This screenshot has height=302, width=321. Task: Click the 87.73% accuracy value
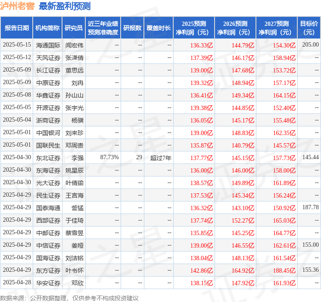[109, 157]
